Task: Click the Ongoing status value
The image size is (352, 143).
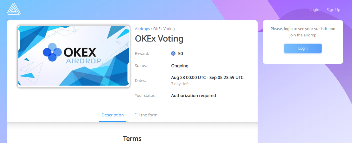Action: click(x=180, y=66)
